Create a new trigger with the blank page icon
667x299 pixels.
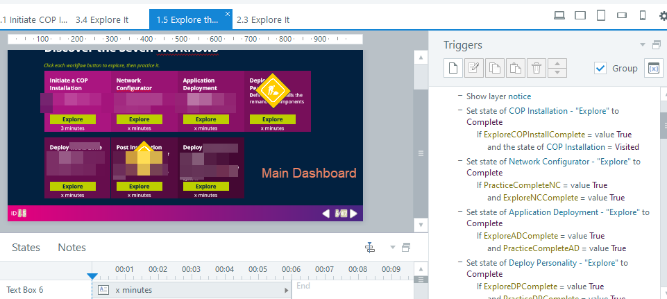coord(453,68)
